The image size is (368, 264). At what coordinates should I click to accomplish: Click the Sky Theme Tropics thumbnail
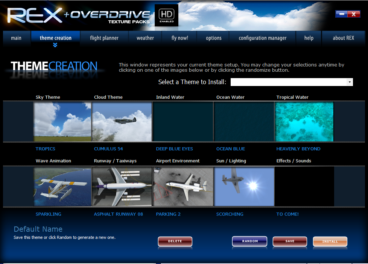(x=62, y=122)
